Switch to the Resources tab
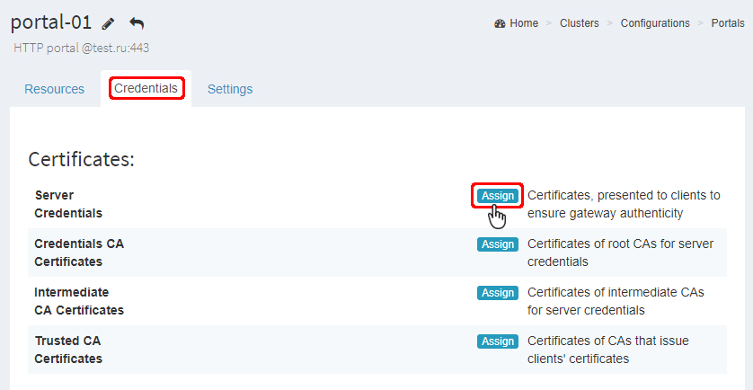 click(x=54, y=89)
